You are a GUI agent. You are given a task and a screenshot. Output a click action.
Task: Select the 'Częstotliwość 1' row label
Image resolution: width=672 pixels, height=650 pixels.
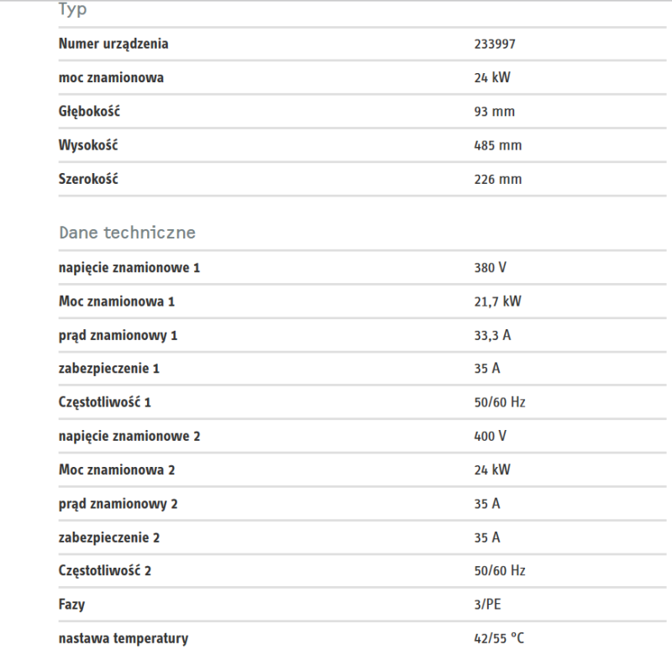[x=104, y=402]
